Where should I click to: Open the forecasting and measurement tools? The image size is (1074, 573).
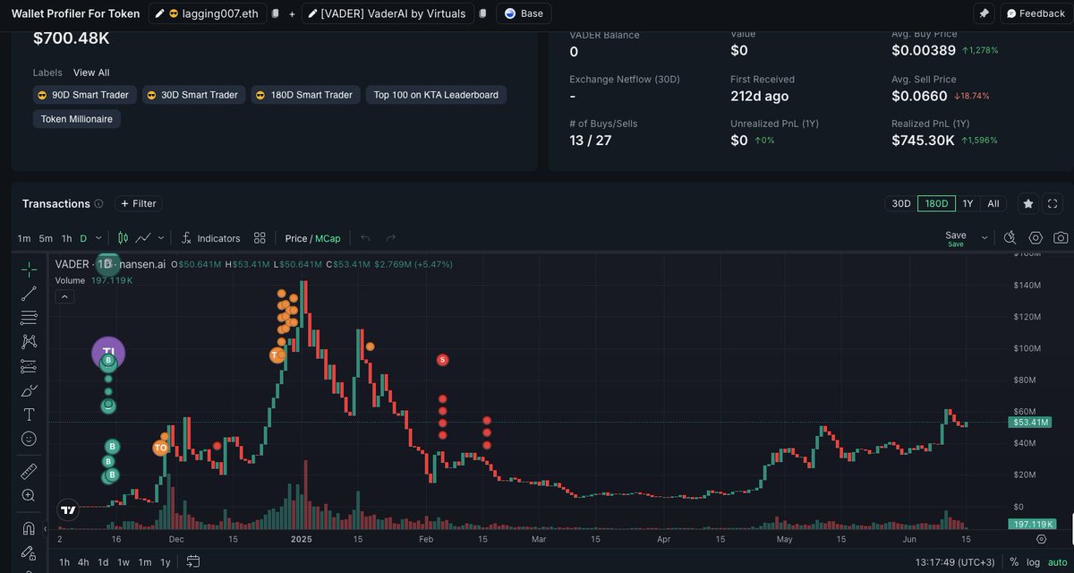(29, 366)
